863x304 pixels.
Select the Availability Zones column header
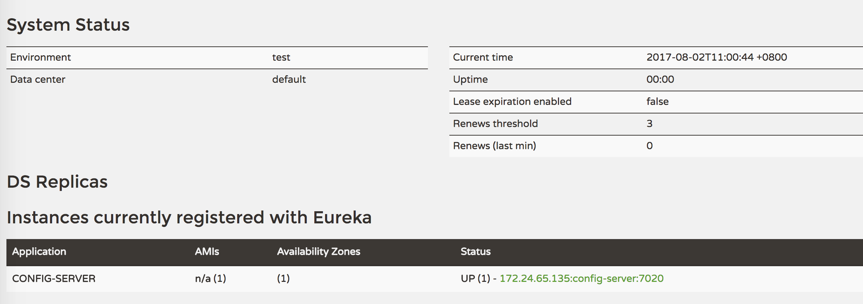319,252
